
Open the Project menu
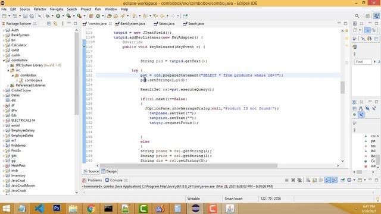[x=86, y=9]
